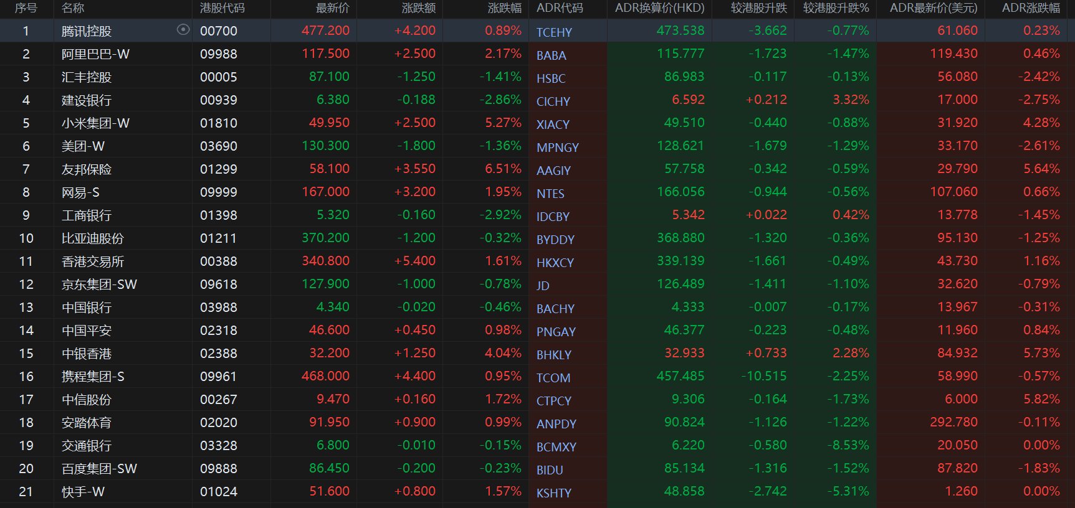This screenshot has width=1075, height=508.
Task: Open the BACHY ADR code
Action: coord(555,309)
